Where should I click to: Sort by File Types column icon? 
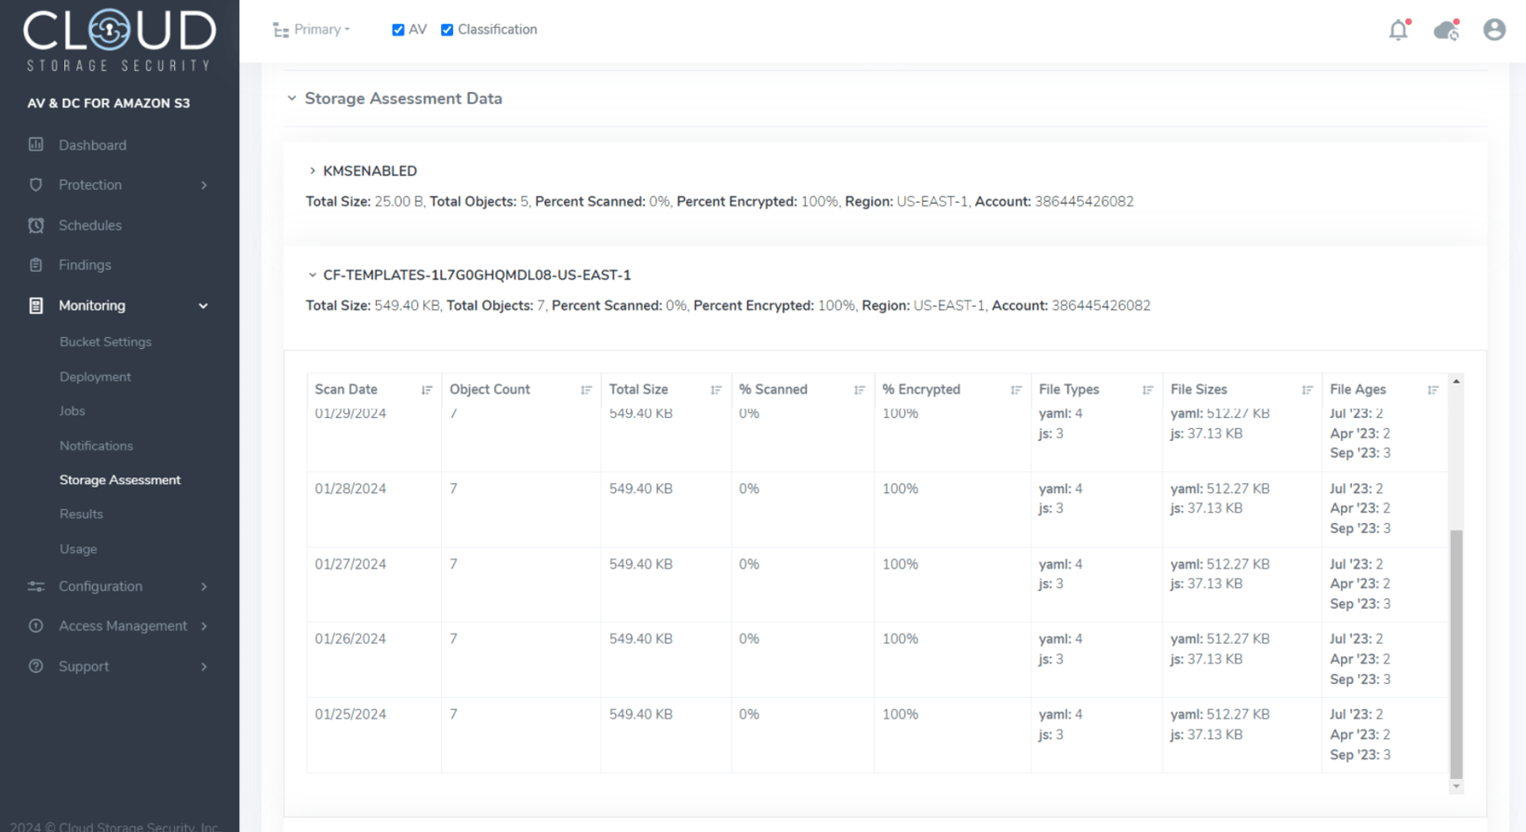[x=1147, y=390]
